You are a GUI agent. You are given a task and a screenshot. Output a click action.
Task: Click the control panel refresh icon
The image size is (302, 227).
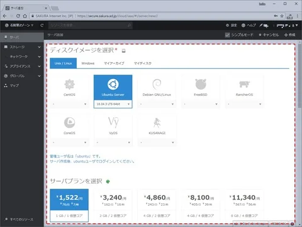[42, 25]
